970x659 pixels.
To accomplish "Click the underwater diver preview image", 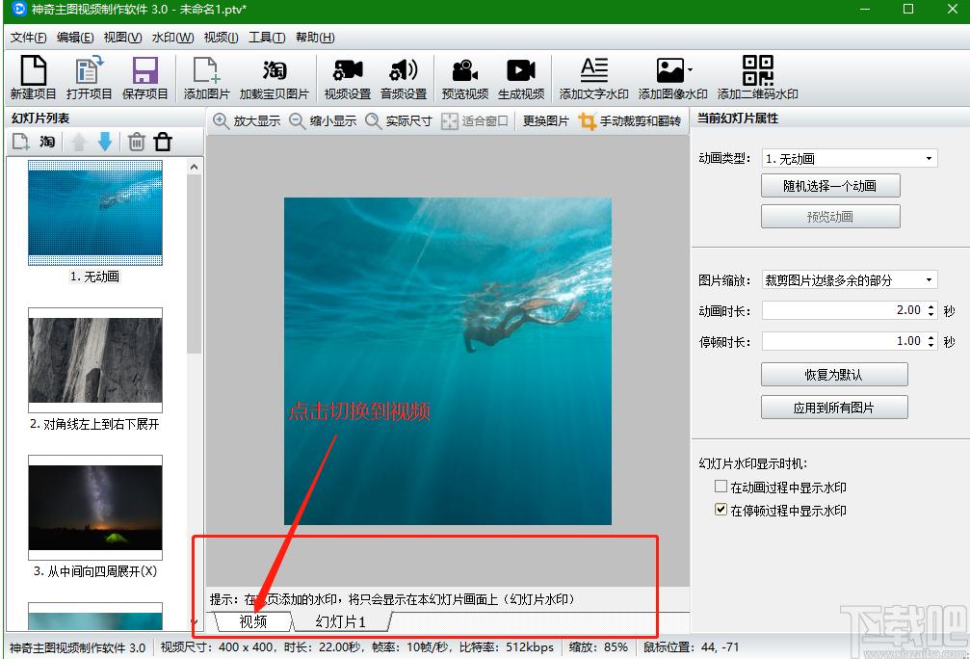I will tap(447, 360).
